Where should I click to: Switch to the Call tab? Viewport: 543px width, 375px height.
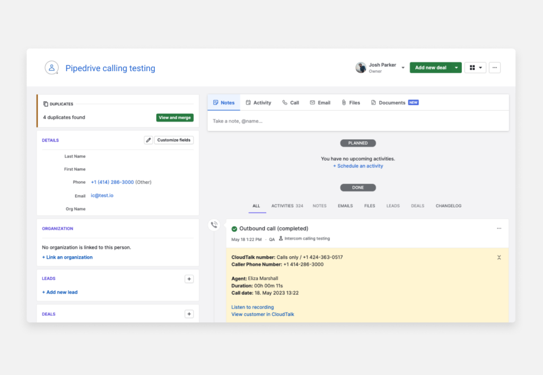(x=291, y=102)
